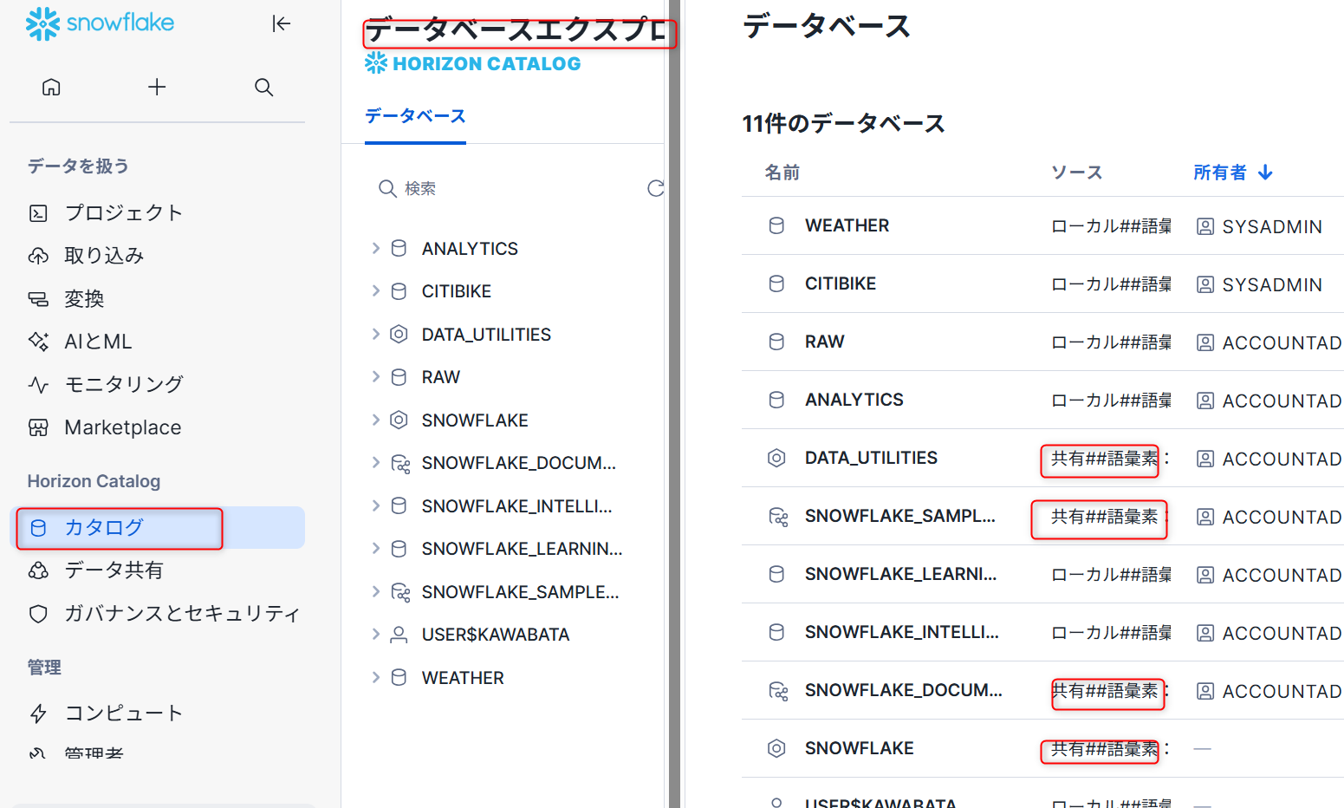Open the home icon

click(51, 87)
